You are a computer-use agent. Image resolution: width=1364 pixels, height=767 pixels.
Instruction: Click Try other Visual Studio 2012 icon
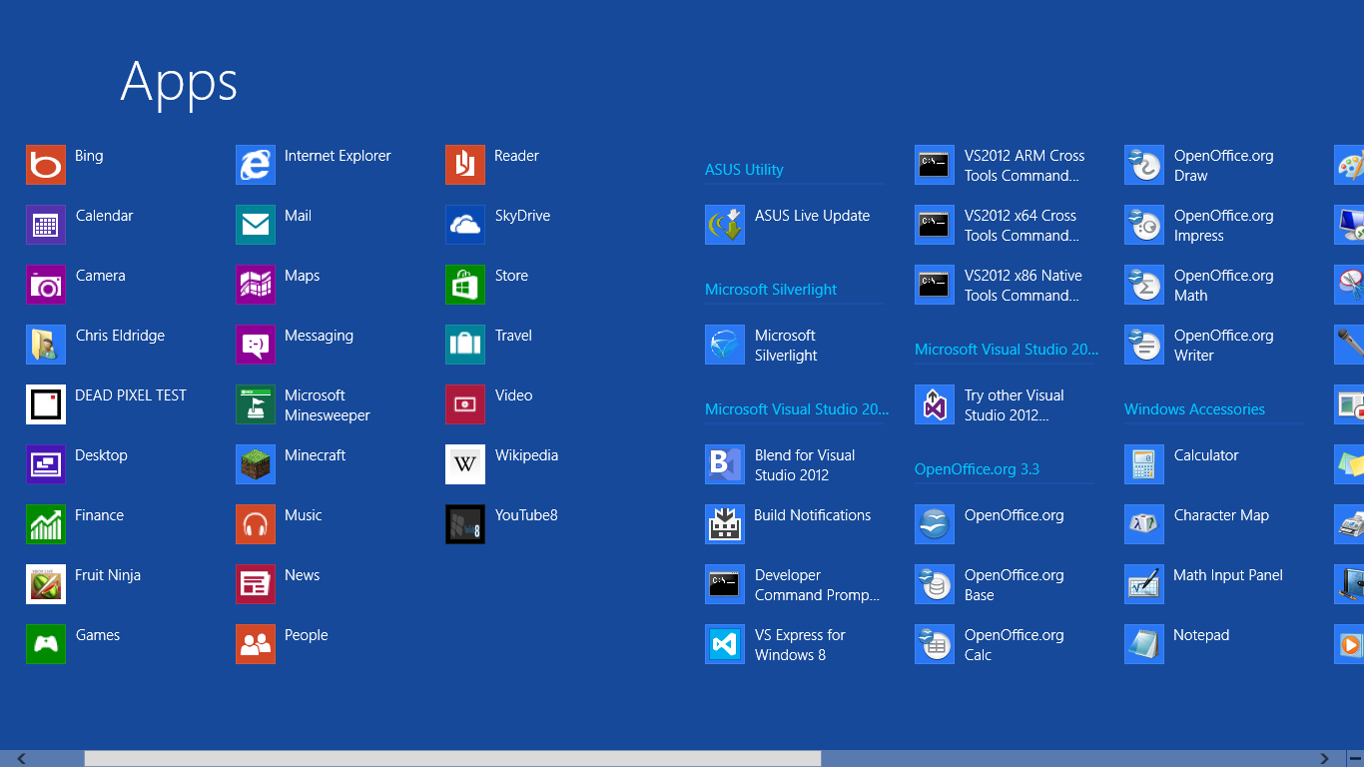coord(935,404)
